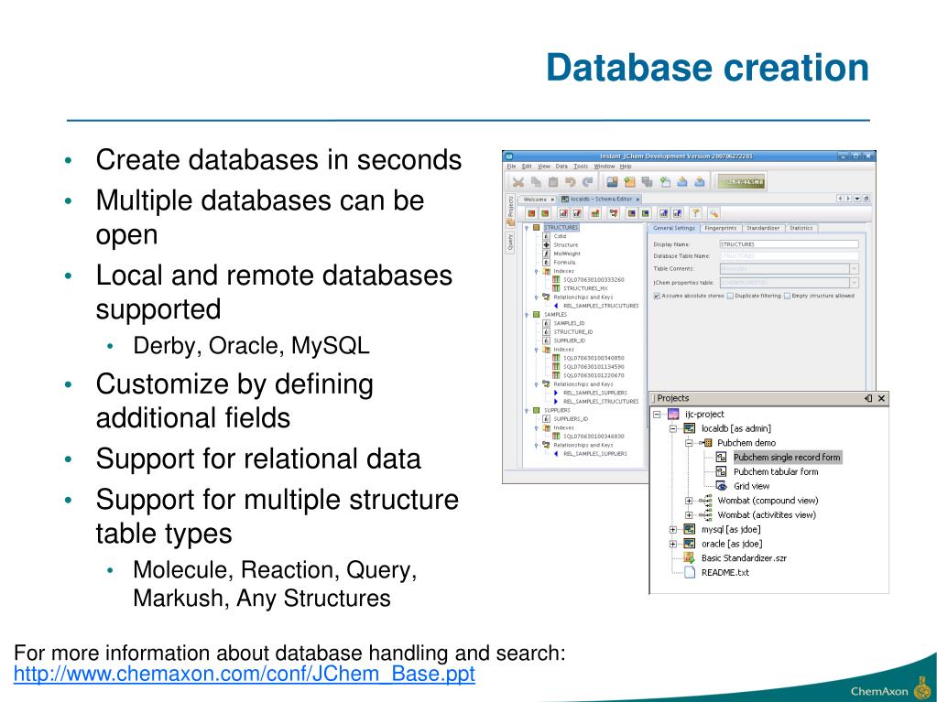Select Pubchem single record form item

[787, 458]
